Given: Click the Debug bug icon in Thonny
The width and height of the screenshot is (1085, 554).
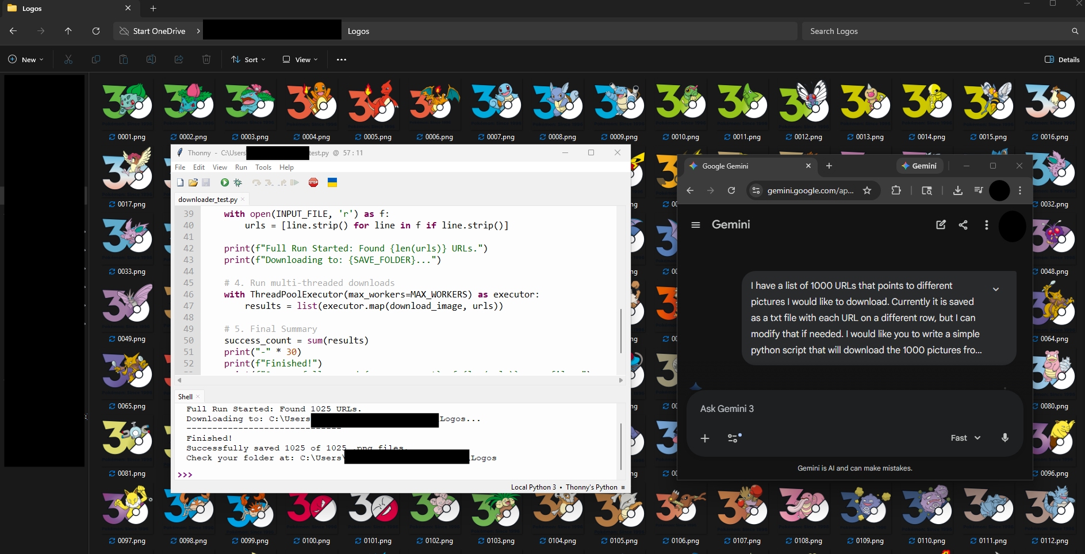Looking at the screenshot, I should tap(238, 182).
